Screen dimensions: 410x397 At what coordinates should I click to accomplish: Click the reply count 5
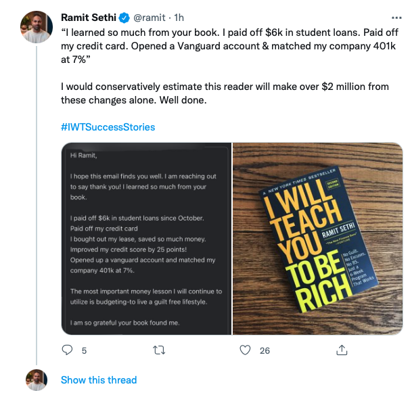[x=84, y=350]
